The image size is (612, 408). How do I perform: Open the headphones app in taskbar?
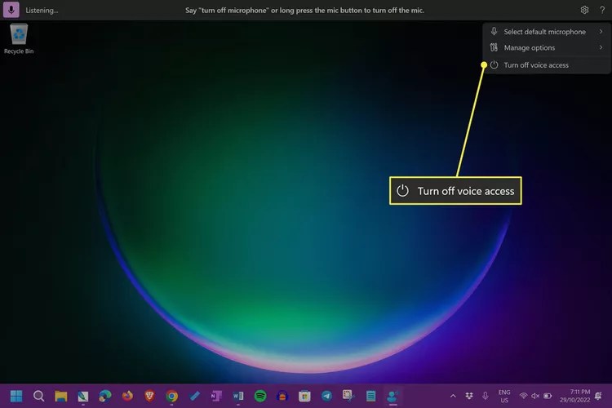click(x=282, y=396)
